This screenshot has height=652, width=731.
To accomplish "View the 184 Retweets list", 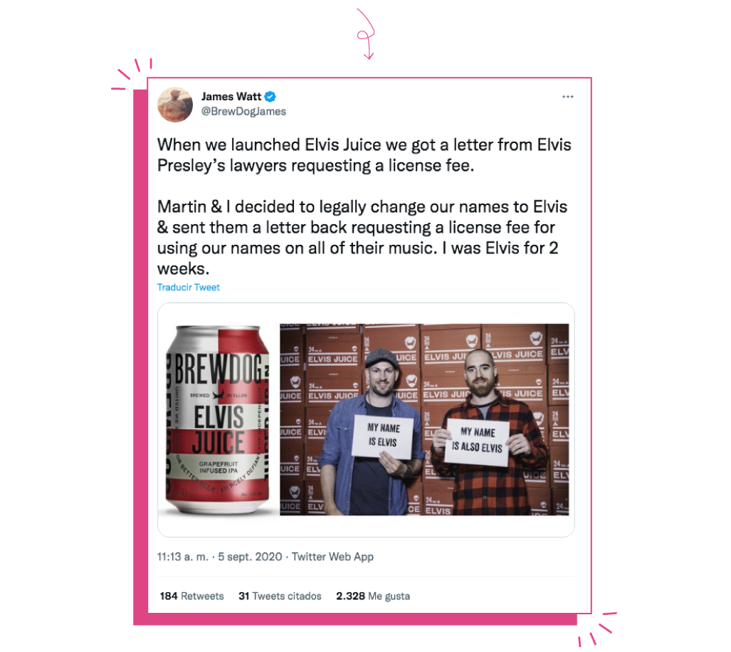I will [191, 596].
